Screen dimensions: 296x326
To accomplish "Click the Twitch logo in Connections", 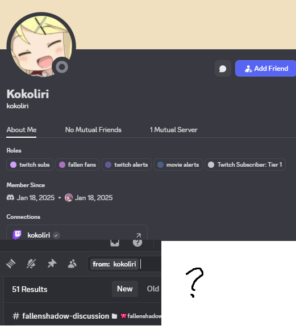I will click(17, 235).
